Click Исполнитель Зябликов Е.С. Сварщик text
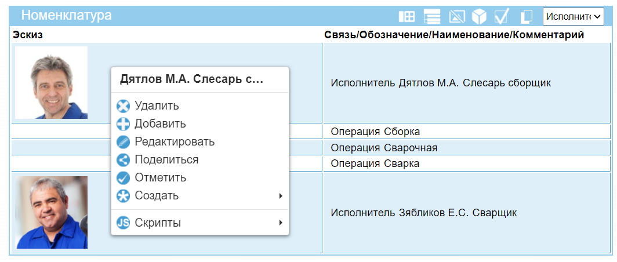The height and width of the screenshot is (262, 617). pyautogui.click(x=423, y=213)
